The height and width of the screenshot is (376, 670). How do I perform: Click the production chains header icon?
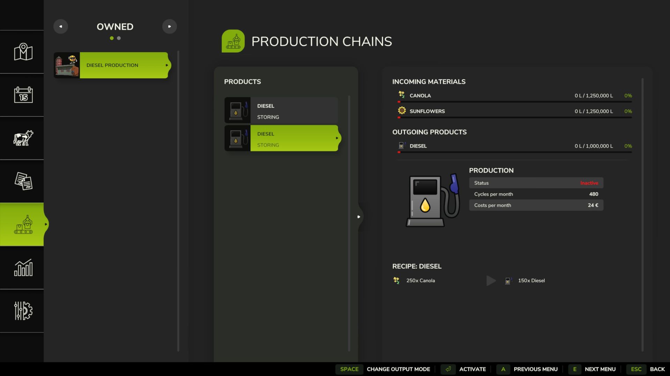[233, 41]
